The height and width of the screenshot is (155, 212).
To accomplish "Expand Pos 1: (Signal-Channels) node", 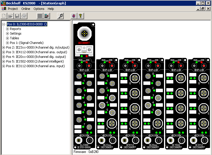I will (x=8, y=43).
